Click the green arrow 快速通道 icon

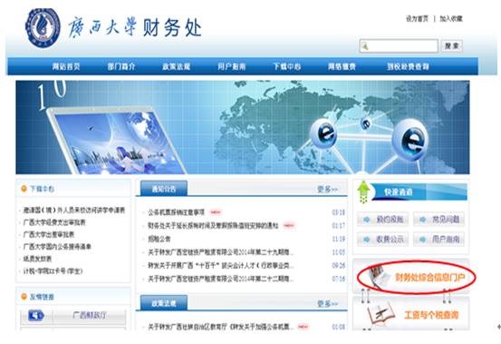(x=363, y=192)
